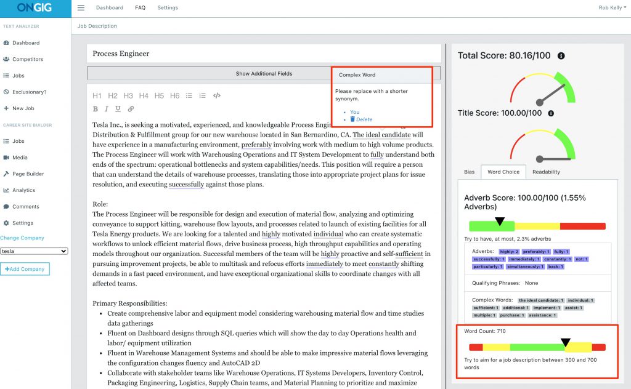
Task: Click the 'immediately: 1' adverb tag
Action: tap(524, 259)
